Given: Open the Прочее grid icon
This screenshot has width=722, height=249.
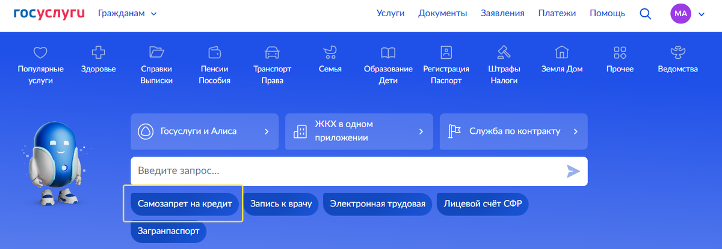Looking at the screenshot, I should tap(620, 52).
